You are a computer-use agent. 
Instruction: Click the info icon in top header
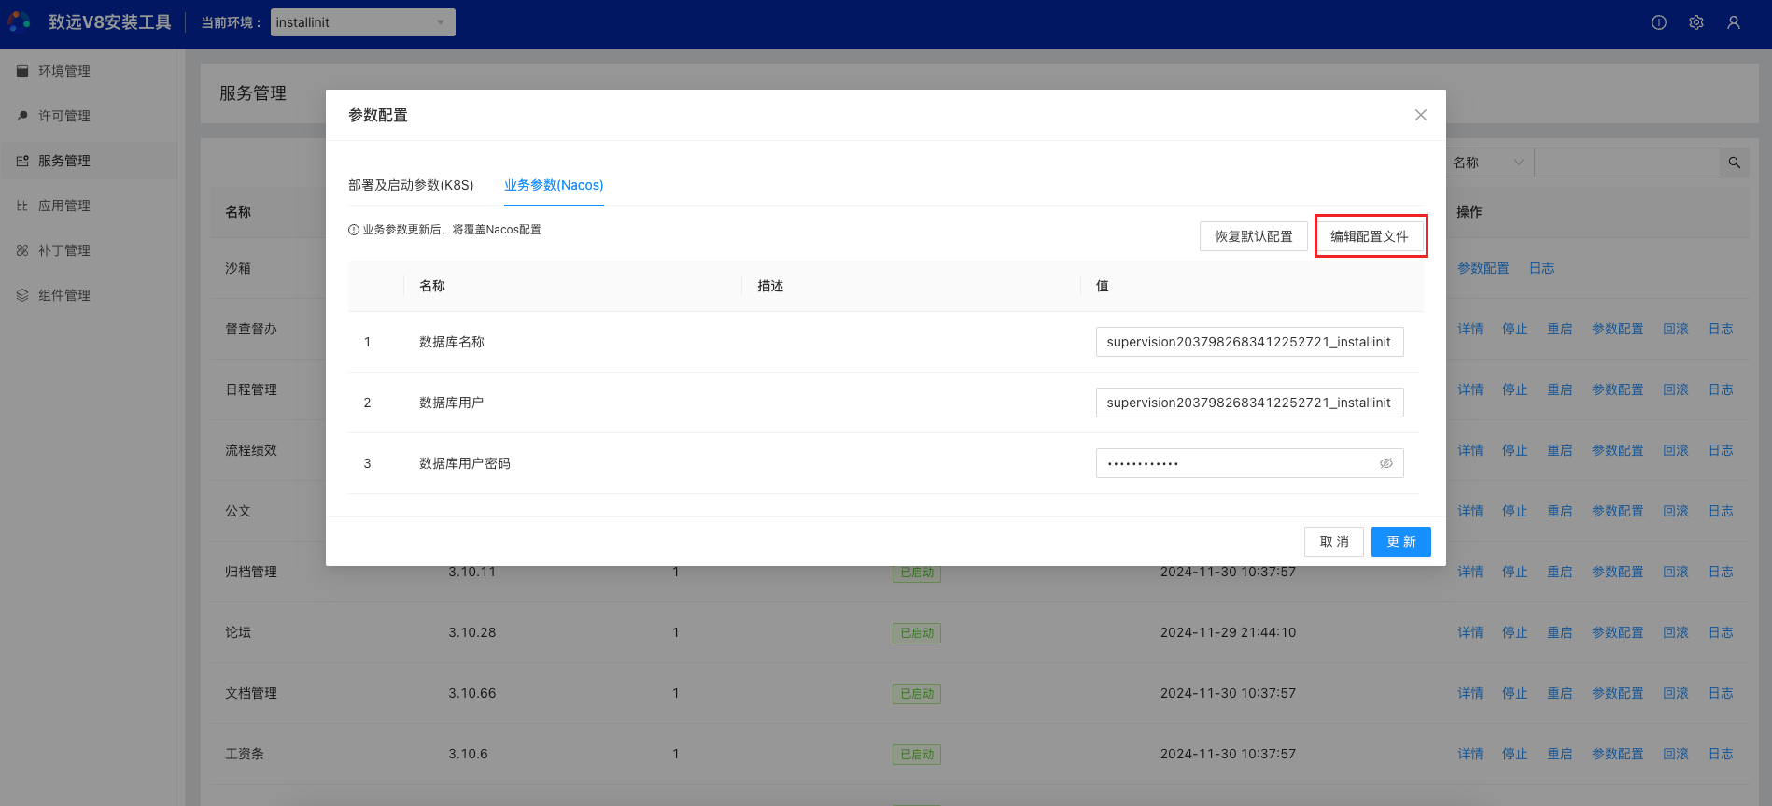pos(1659,22)
